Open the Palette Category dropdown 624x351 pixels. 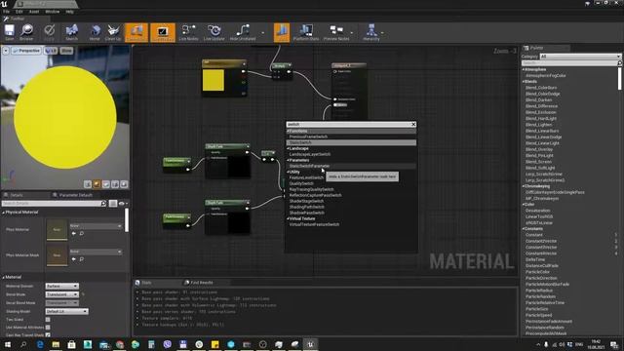click(x=580, y=57)
